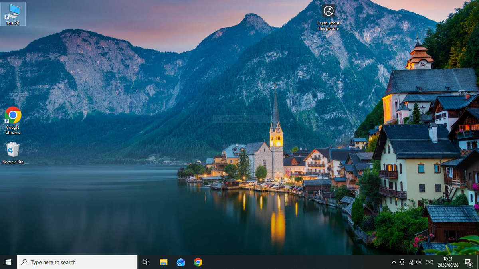Open the clock and calendar flyout

coord(448,262)
